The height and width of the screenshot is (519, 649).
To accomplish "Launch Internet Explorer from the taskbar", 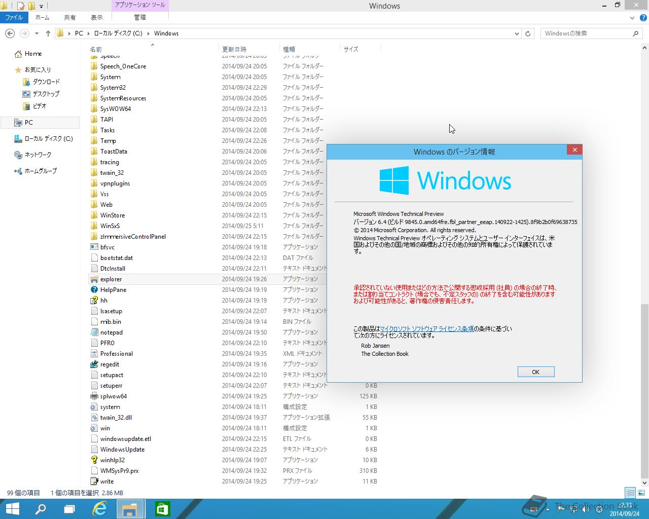I will coord(100,509).
